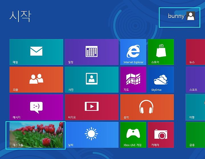Open the Maps (지도) tile
The height and width of the screenshot is (159, 205).
click(x=133, y=80)
